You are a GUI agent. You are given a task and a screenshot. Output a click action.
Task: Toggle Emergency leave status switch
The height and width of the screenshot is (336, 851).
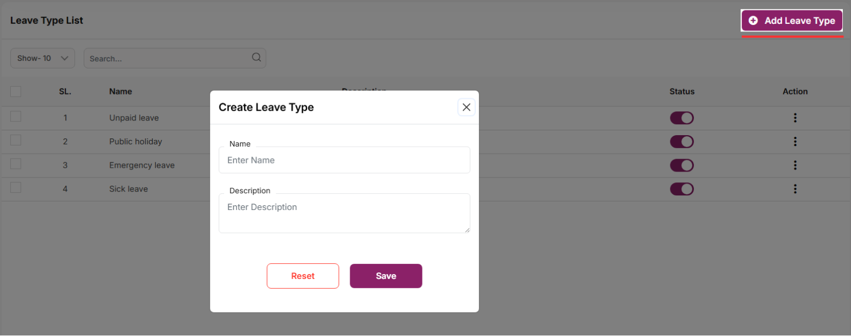[x=682, y=165]
